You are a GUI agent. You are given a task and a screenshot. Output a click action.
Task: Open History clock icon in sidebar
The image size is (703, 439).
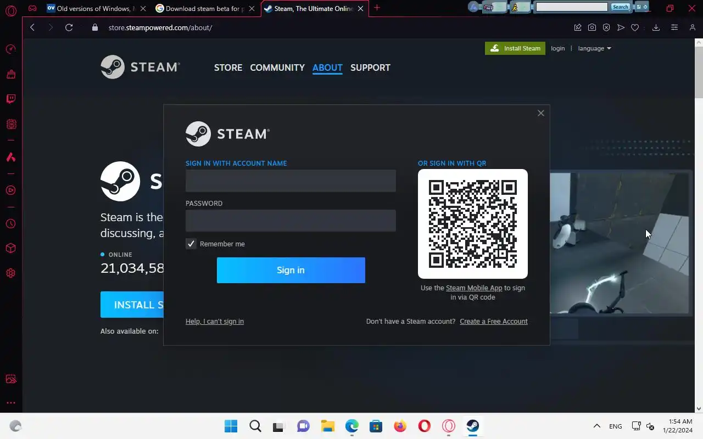(11, 224)
